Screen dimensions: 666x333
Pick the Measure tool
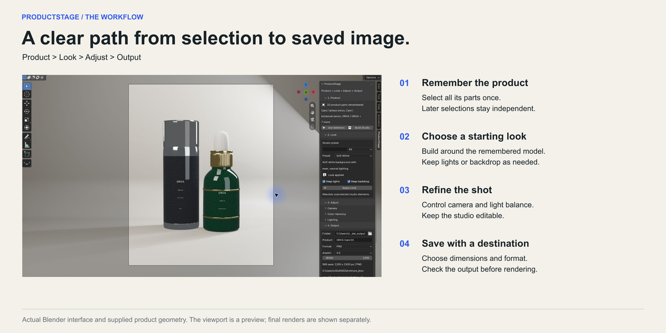tap(27, 144)
